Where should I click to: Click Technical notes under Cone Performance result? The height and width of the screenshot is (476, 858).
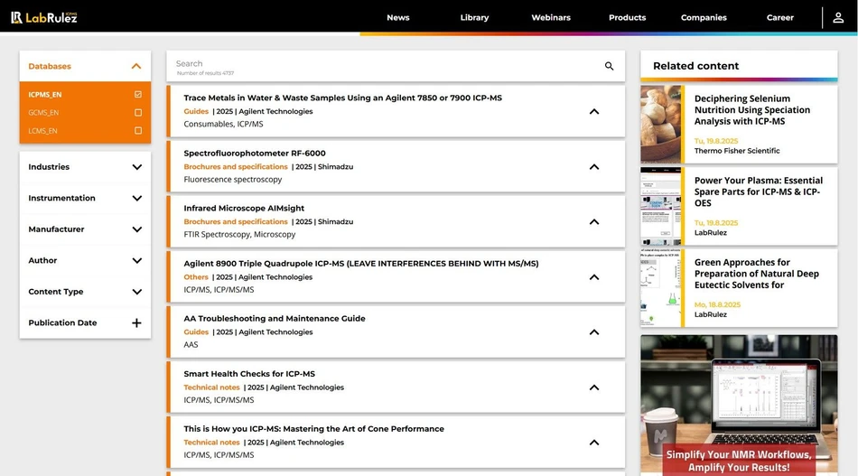pos(211,443)
